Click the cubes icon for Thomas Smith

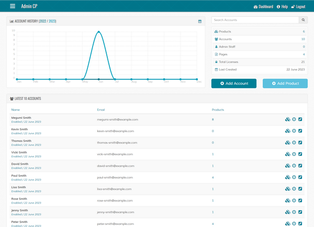point(287,142)
